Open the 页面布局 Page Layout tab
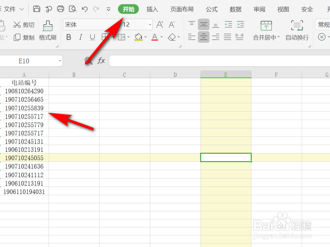This screenshot has width=330, height=247. [x=182, y=9]
